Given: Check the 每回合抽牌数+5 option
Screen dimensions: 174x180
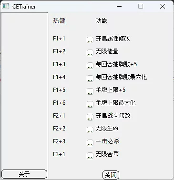Looking at the screenshot, I should coord(90,66).
